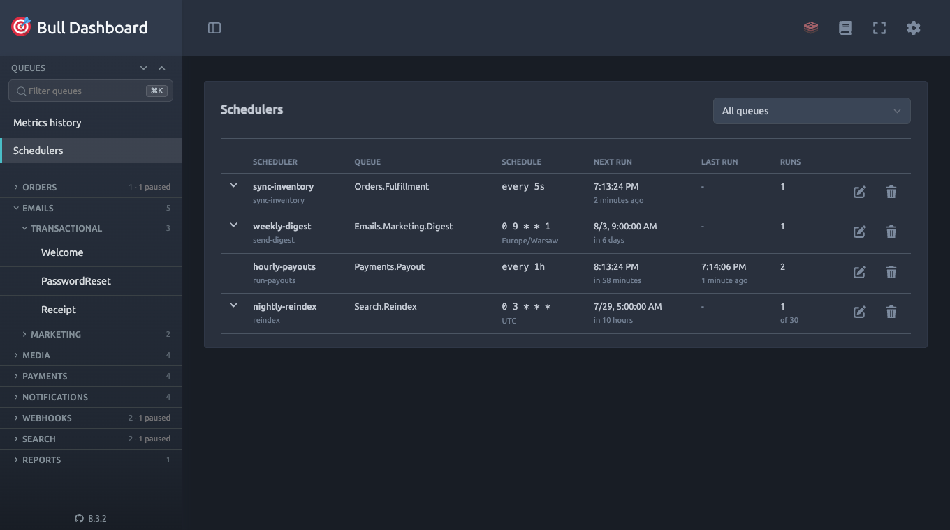Click the NEXT RUN column header

(613, 162)
